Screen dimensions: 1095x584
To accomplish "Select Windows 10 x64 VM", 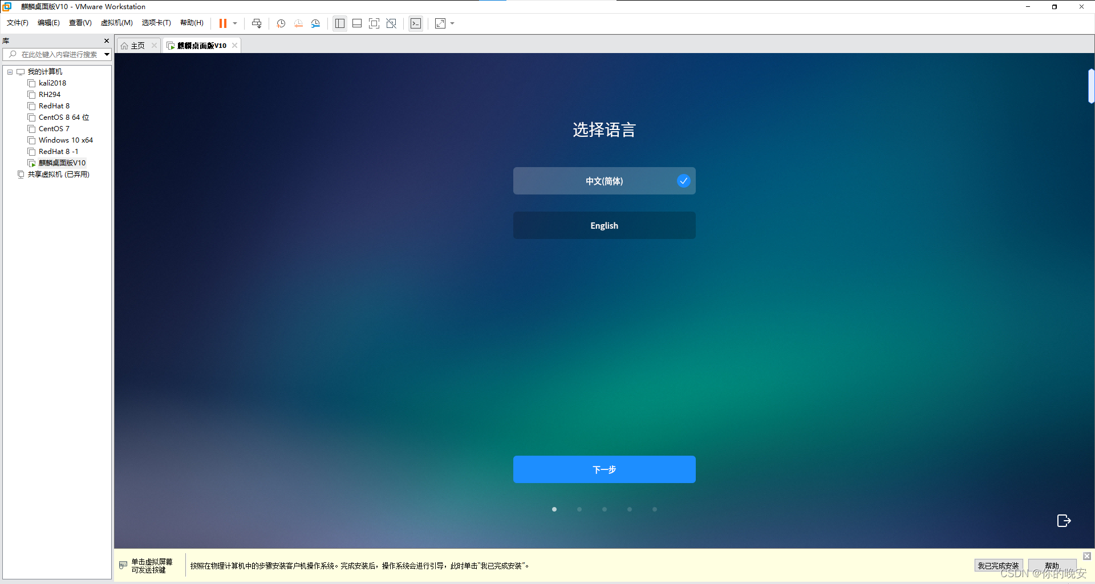I will coord(66,140).
